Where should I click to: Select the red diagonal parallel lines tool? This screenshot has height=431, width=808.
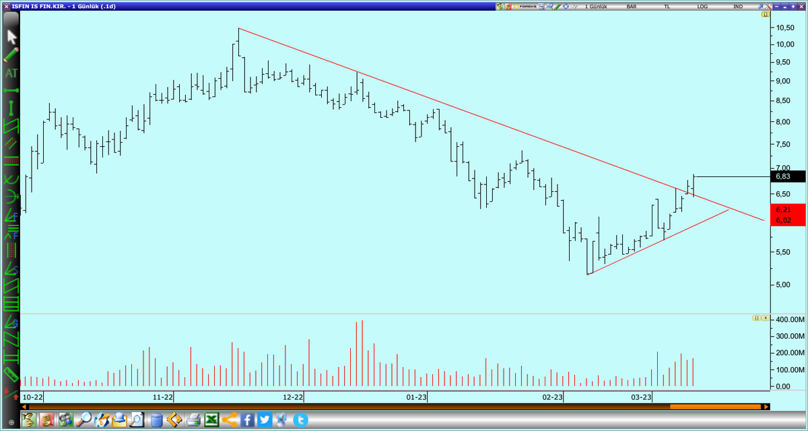click(11, 143)
